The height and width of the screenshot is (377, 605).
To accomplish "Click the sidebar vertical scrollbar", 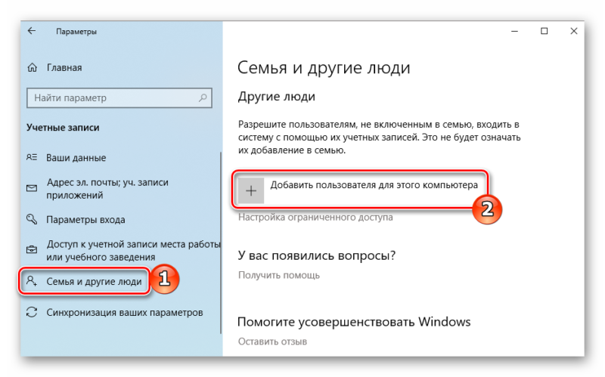I will [x=221, y=243].
